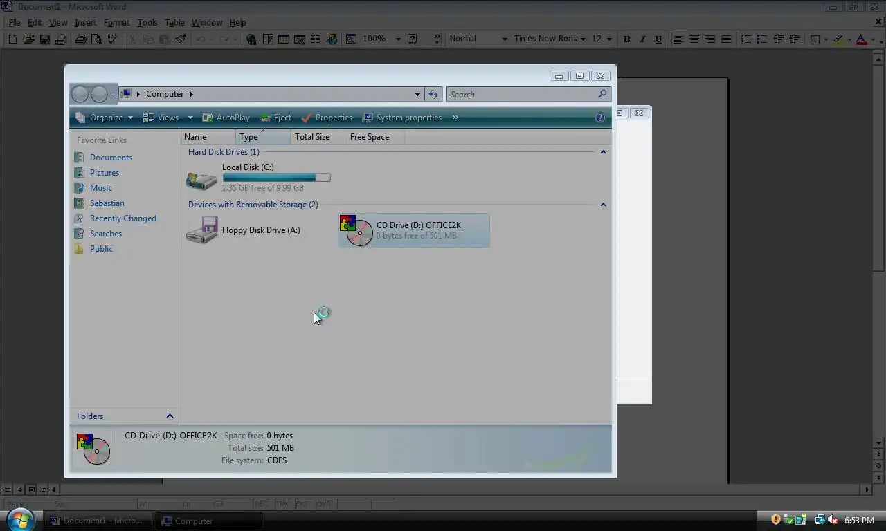Open the Insert menu in Word

click(x=86, y=22)
